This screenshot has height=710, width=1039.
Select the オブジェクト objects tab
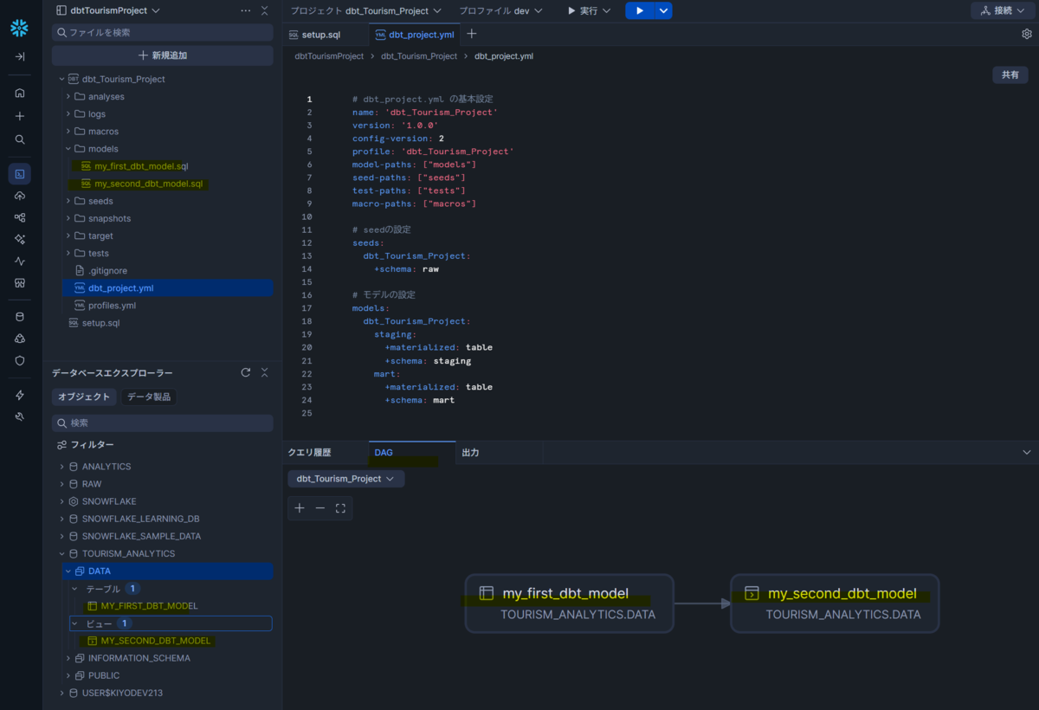(x=84, y=397)
